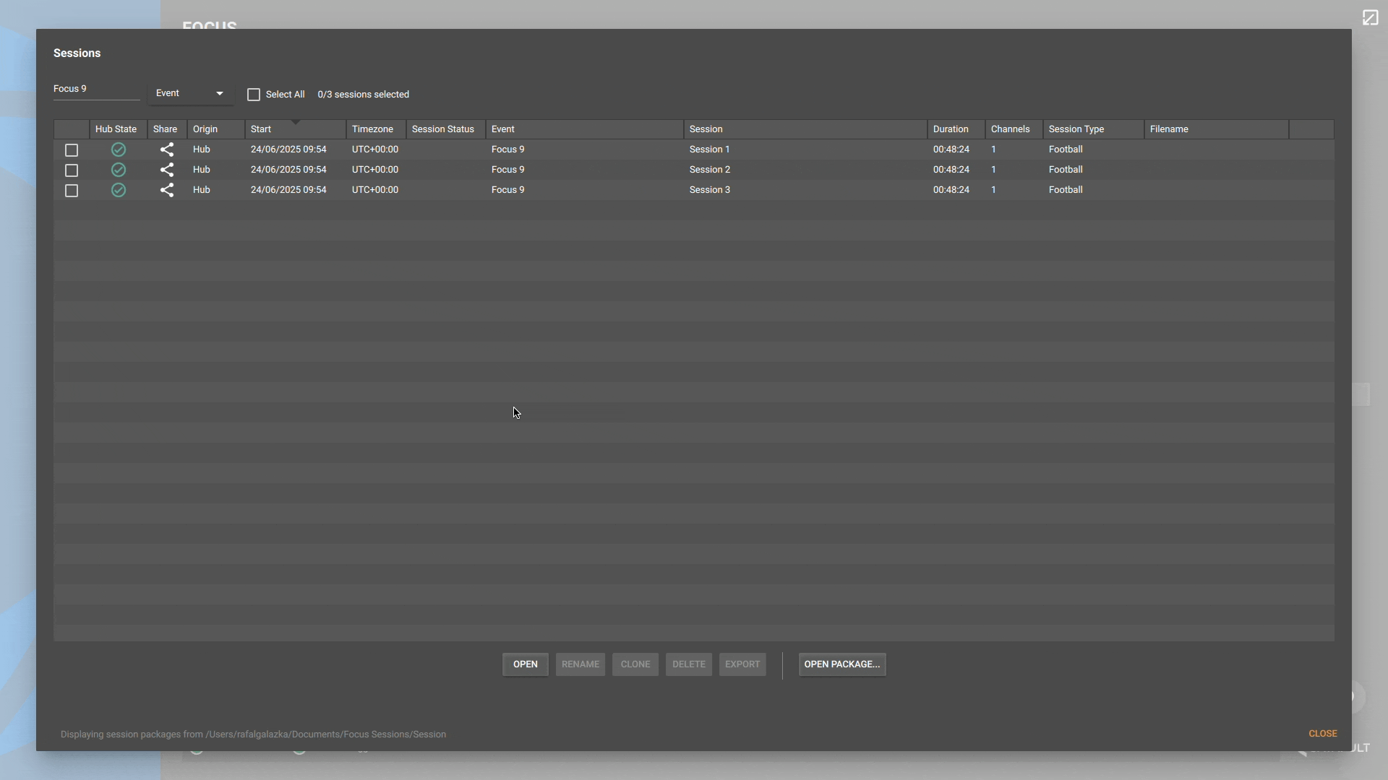Viewport: 1388px width, 780px height.
Task: Sort by the Hub State column header
Action: click(119, 129)
